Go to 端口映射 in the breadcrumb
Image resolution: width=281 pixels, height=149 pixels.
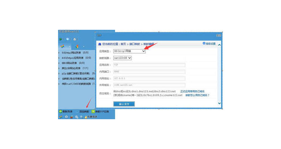coord(135,44)
